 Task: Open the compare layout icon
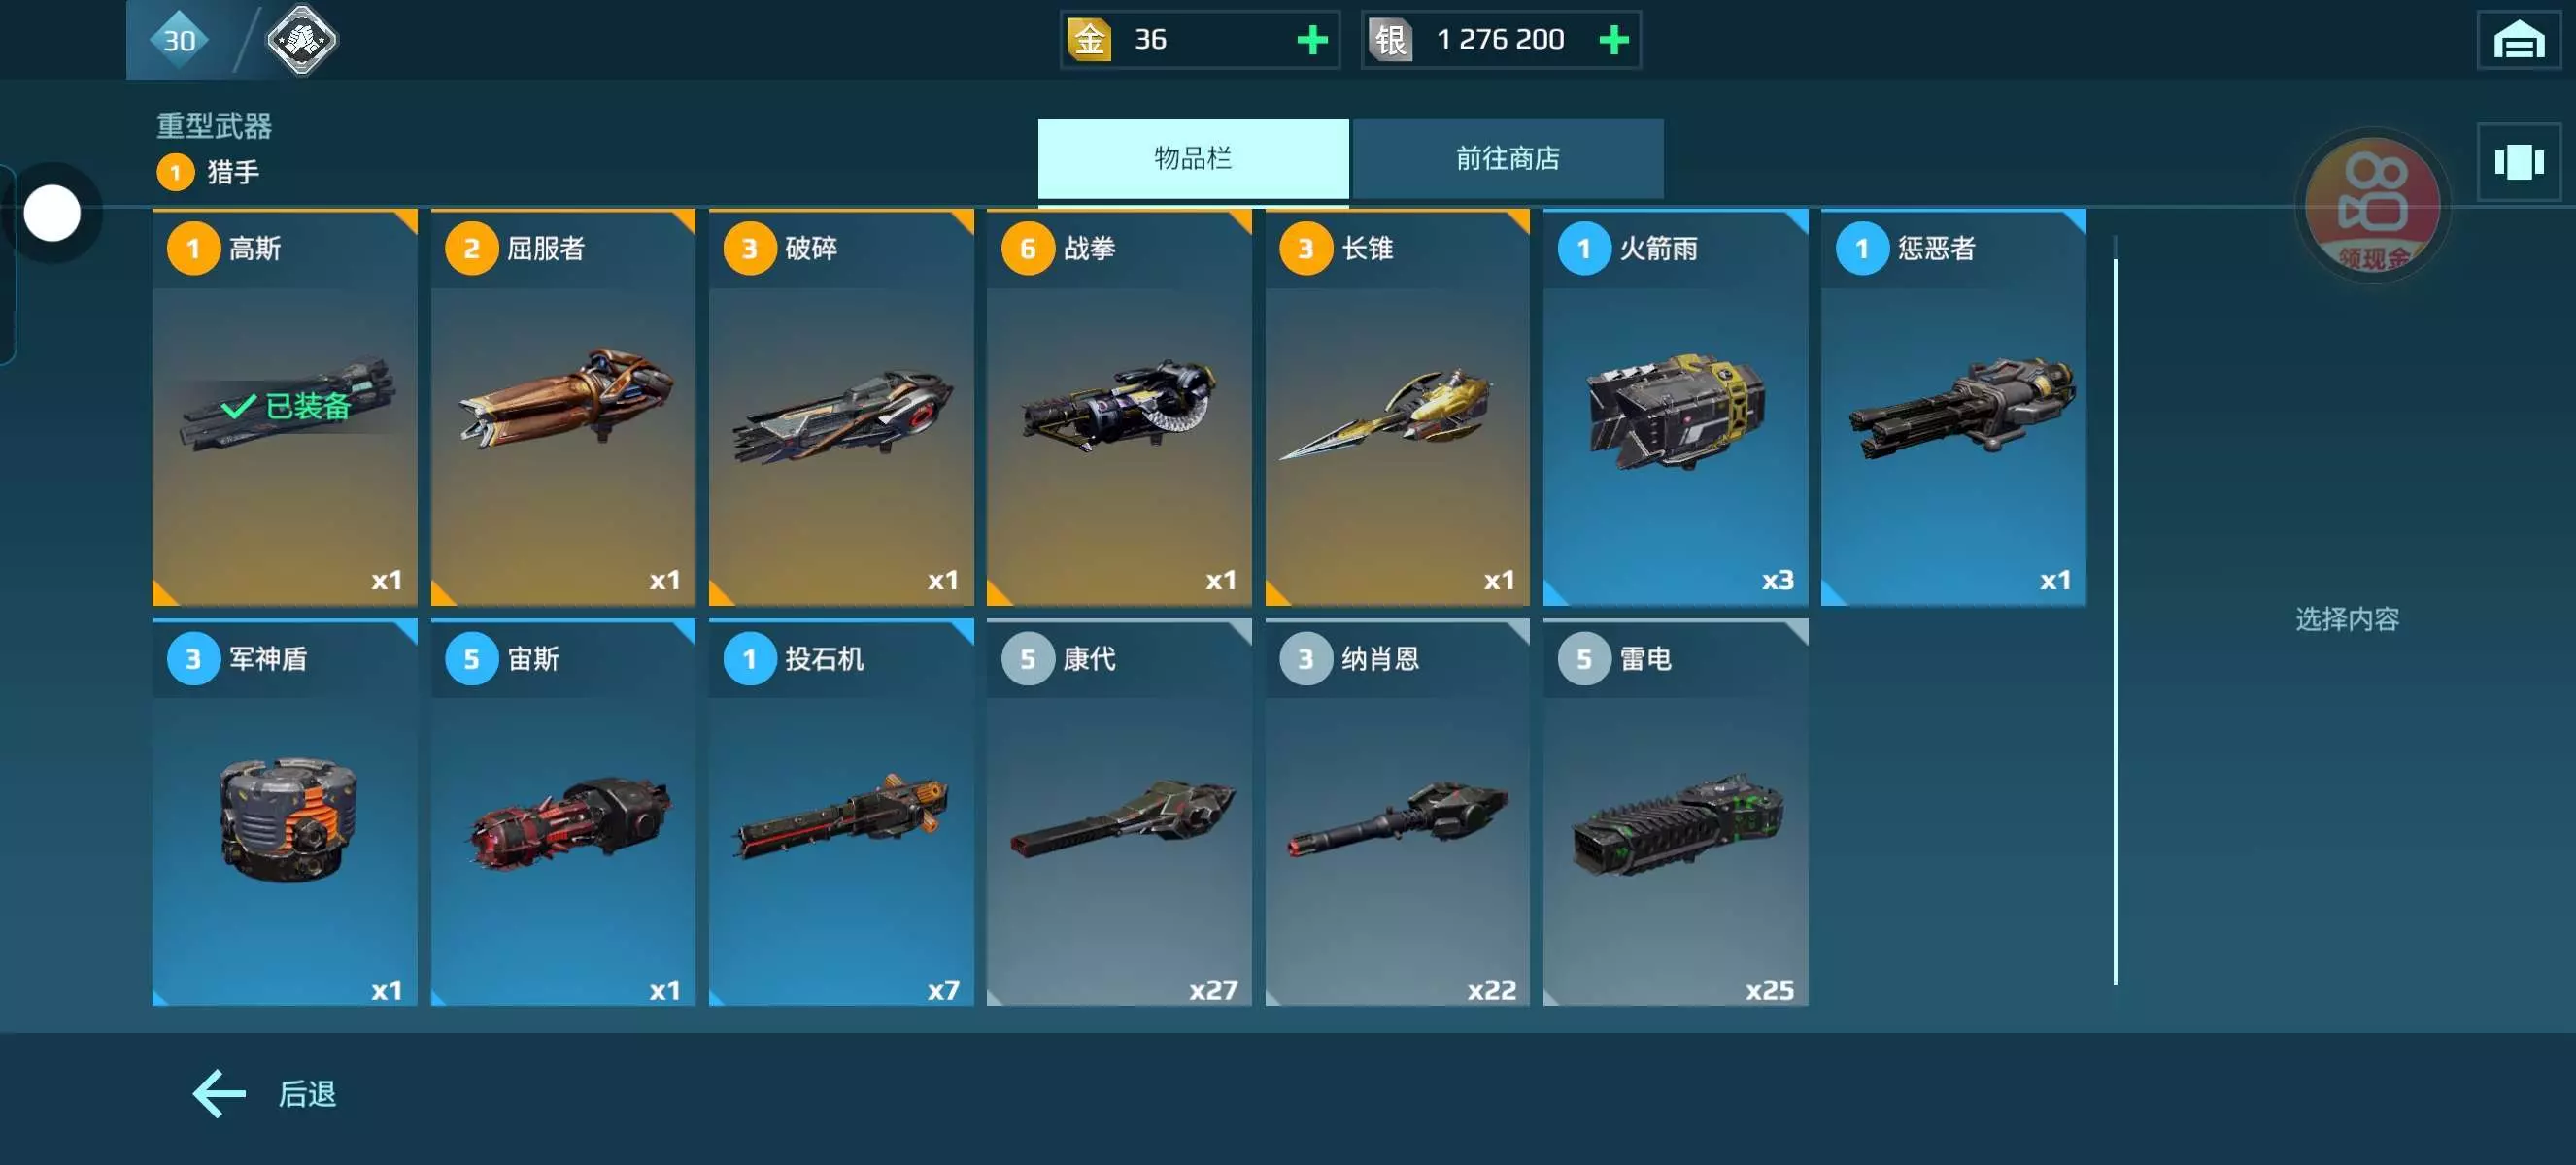[x=2518, y=162]
